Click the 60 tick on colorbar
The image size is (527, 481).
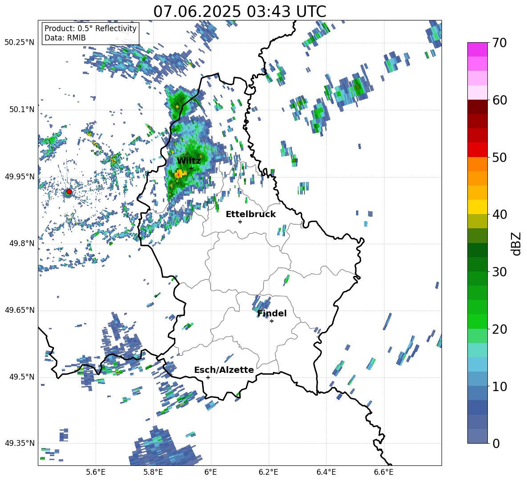(499, 100)
